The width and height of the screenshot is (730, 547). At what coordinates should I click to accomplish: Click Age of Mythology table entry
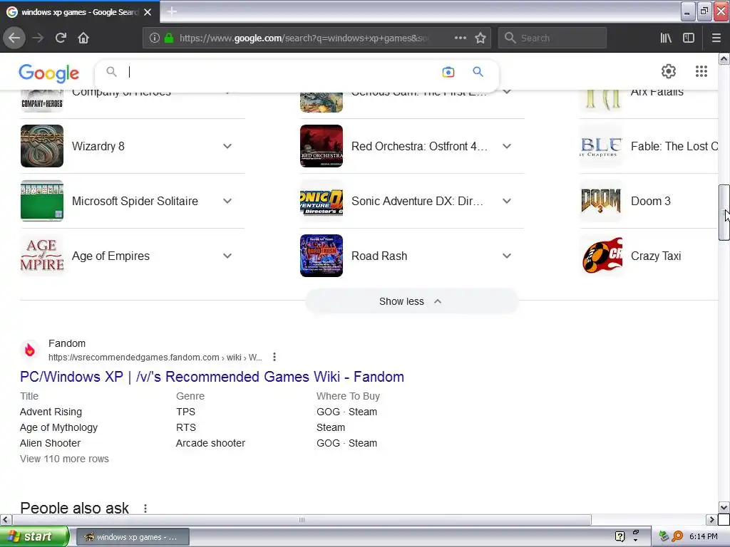click(x=58, y=427)
